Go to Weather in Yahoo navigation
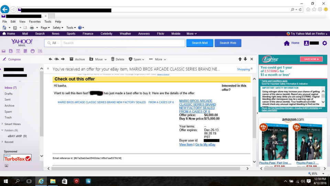 coord(125,34)
